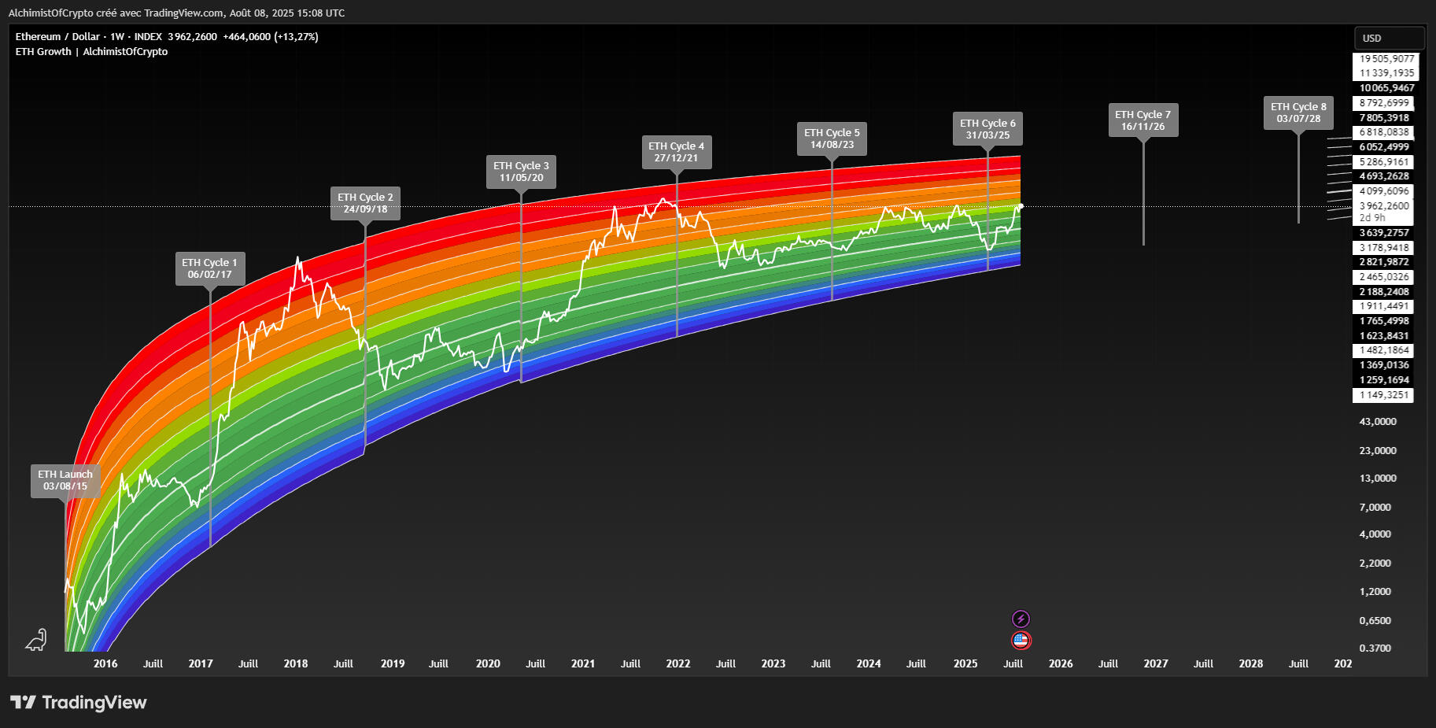
Task: Select the ETH Cycle 3 11/05/20 marker
Action: pyautogui.click(x=521, y=172)
